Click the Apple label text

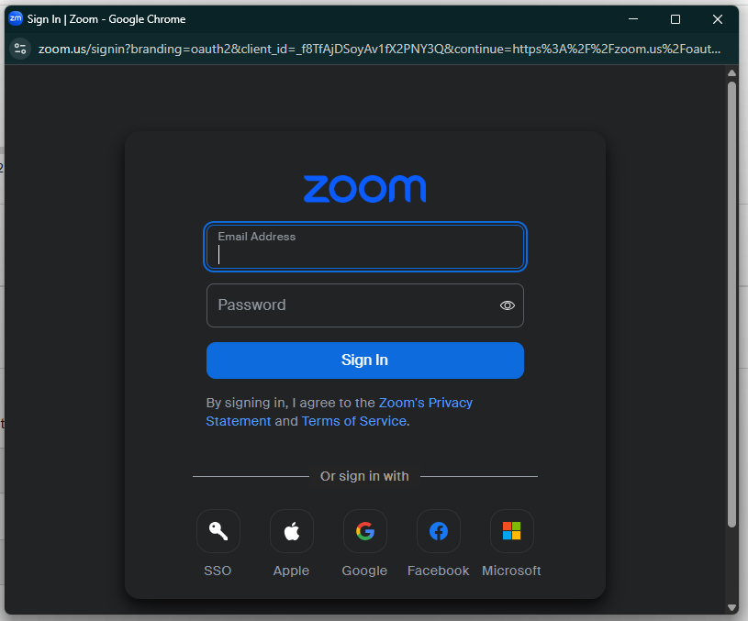click(x=291, y=571)
